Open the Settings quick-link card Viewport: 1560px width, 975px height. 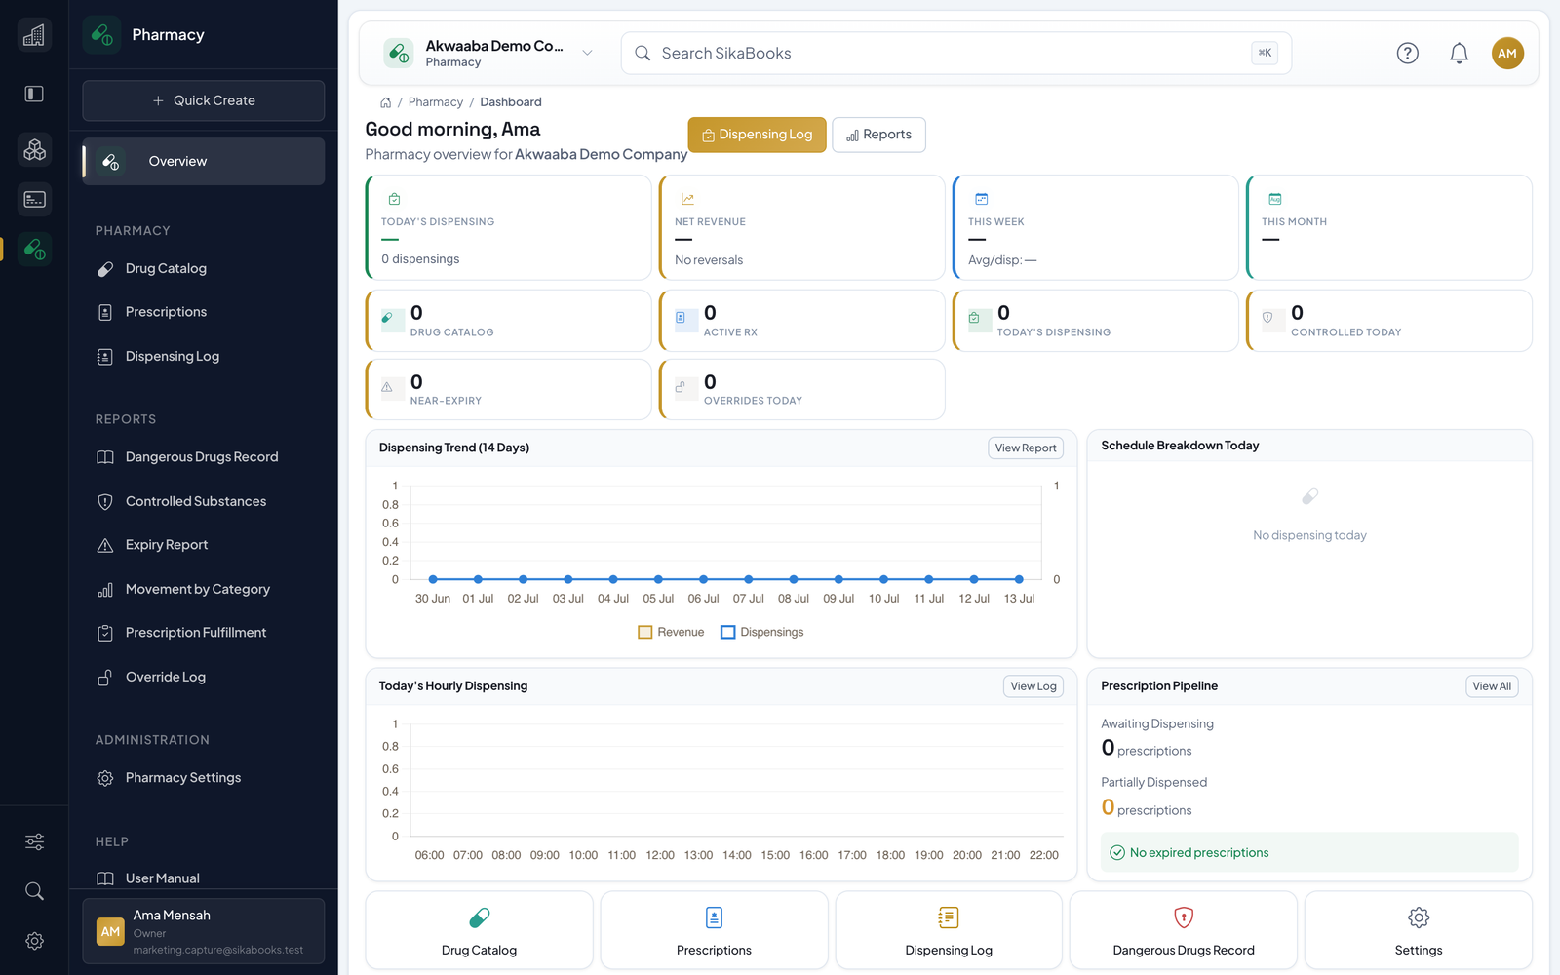(x=1419, y=930)
